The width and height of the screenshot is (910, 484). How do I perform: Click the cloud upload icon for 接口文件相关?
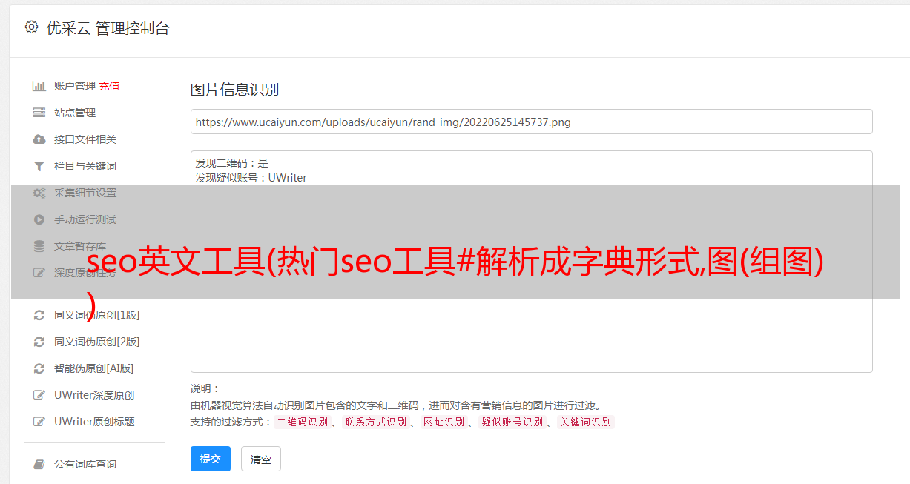[x=39, y=139]
